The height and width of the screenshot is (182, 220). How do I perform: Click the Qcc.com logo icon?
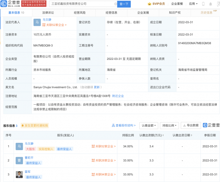[3, 4]
